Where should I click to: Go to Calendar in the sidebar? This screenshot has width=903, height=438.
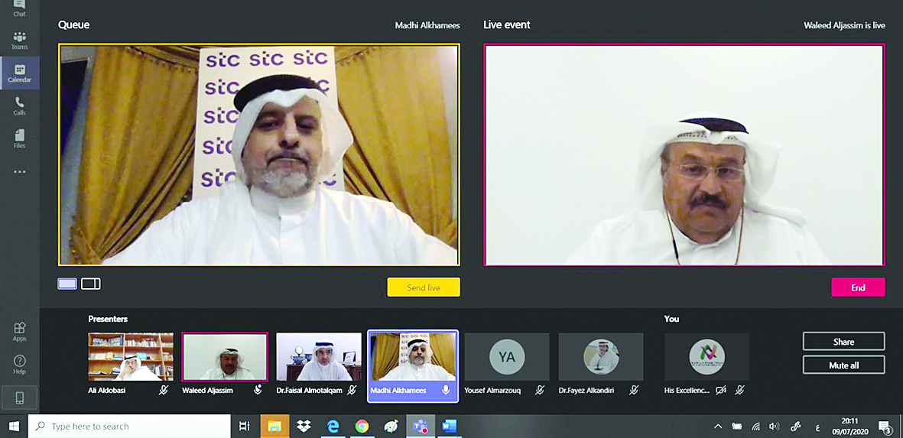point(19,73)
